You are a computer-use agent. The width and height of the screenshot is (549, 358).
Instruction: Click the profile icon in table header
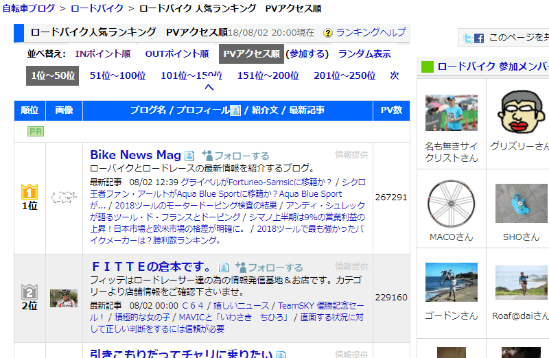coord(235,110)
